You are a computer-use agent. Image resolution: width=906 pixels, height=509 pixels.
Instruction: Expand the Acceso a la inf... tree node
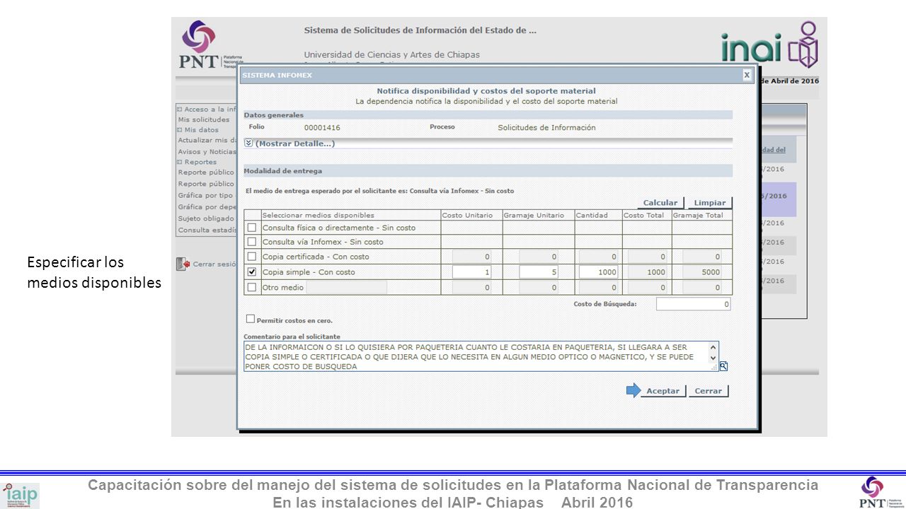(x=180, y=110)
